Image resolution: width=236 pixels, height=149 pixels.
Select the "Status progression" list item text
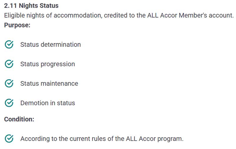[x=47, y=64]
